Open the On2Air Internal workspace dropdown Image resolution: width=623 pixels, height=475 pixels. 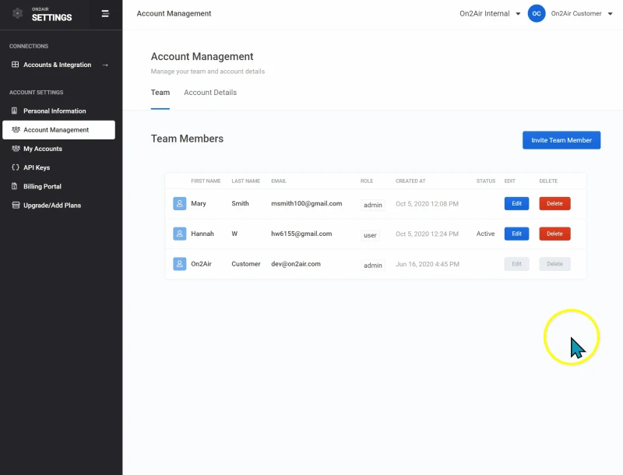[x=490, y=13]
